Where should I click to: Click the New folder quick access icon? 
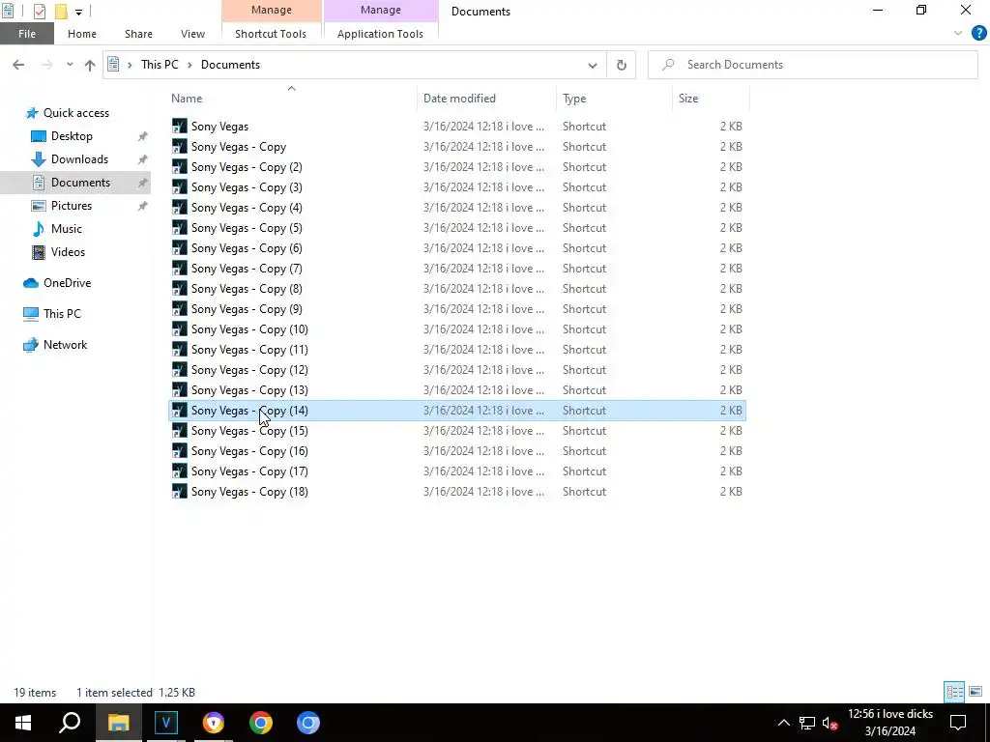click(61, 11)
